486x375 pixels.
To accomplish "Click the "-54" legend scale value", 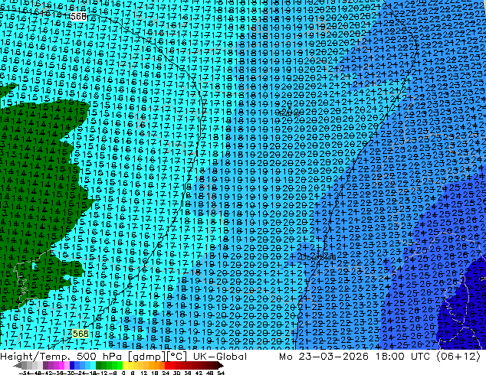I will point(25,373).
